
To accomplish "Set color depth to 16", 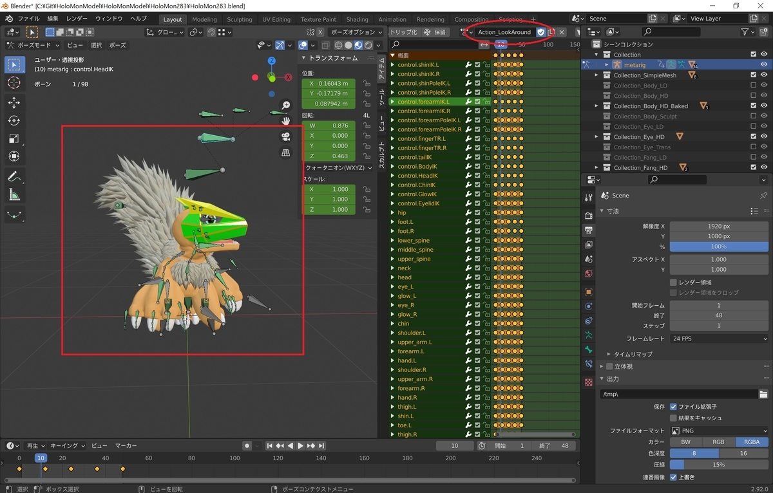I will [x=744, y=453].
